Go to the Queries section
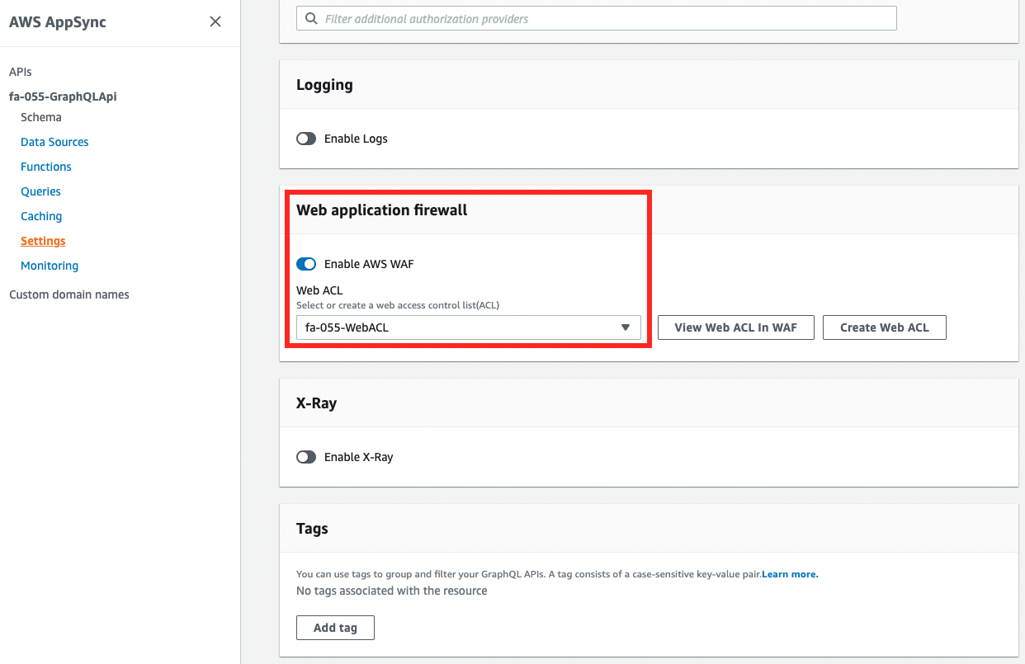Viewport: 1025px width, 664px height. [40, 191]
